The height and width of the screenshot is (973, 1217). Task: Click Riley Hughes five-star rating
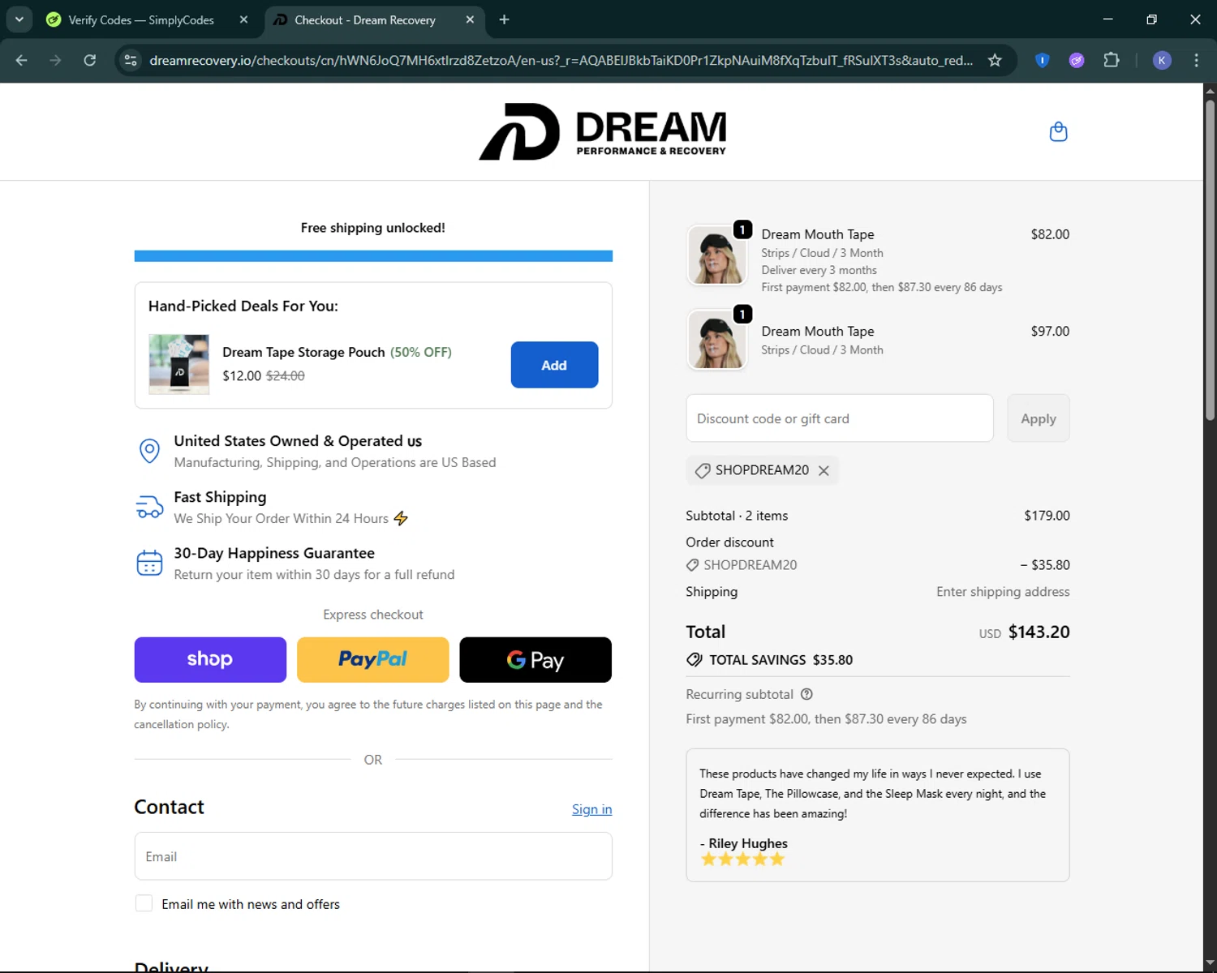(x=743, y=859)
